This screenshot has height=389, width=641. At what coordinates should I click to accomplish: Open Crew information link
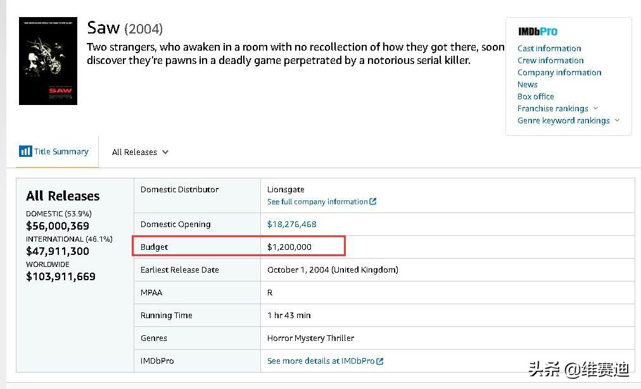pos(550,60)
